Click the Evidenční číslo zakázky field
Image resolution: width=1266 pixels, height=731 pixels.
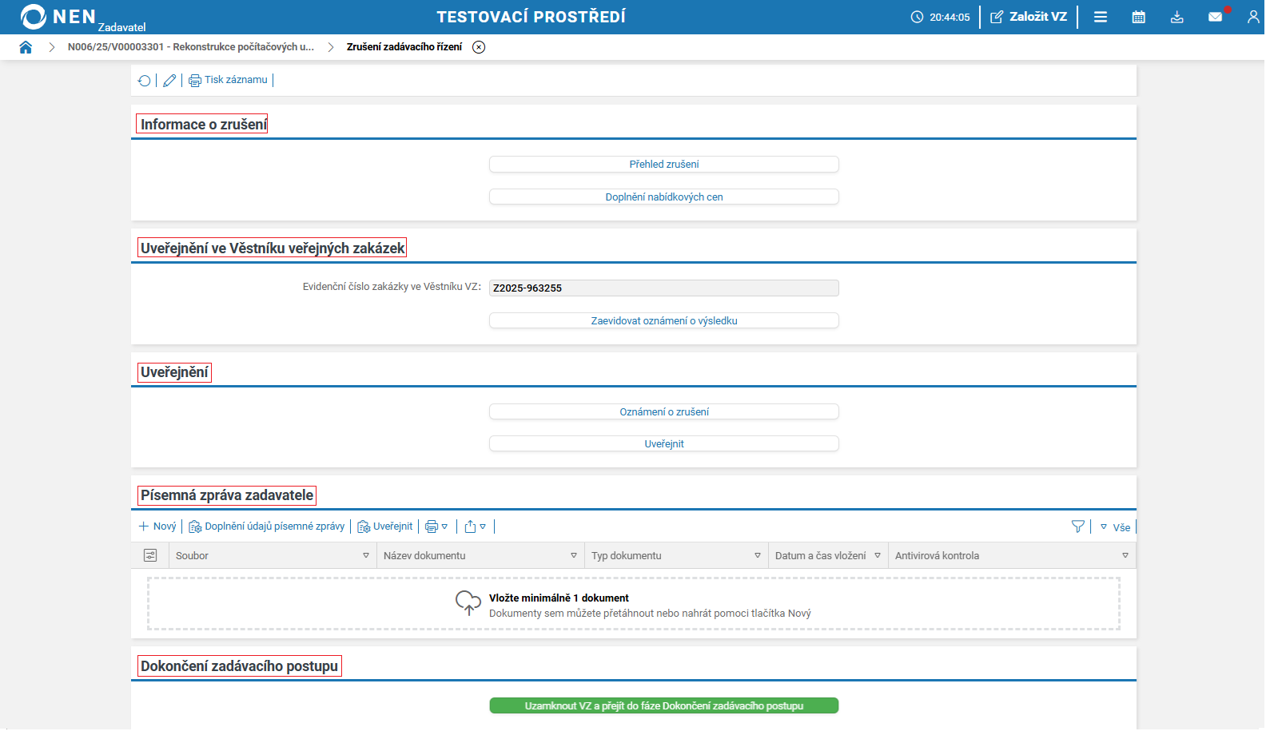point(664,288)
